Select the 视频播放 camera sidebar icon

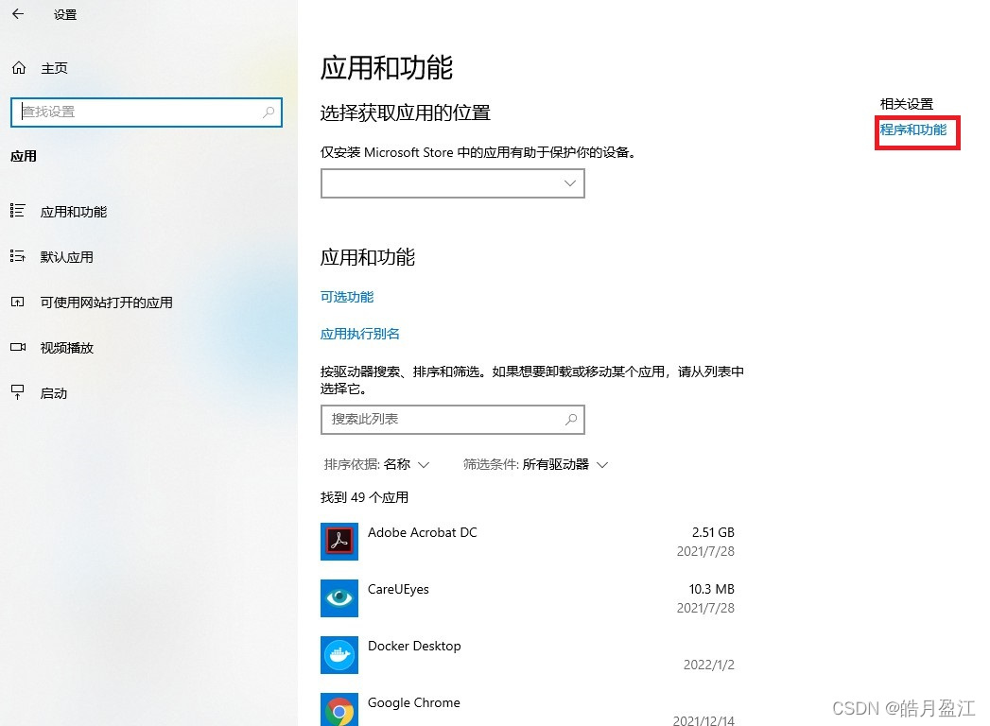(21, 348)
